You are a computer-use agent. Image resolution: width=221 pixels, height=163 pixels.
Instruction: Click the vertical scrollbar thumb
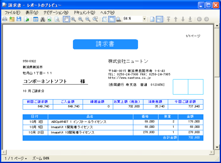coord(217,52)
